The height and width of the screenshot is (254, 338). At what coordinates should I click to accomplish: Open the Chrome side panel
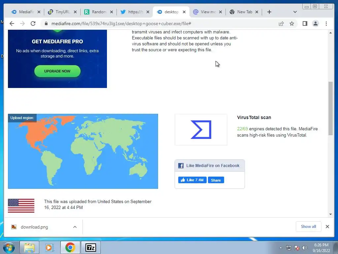pyautogui.click(x=305, y=23)
